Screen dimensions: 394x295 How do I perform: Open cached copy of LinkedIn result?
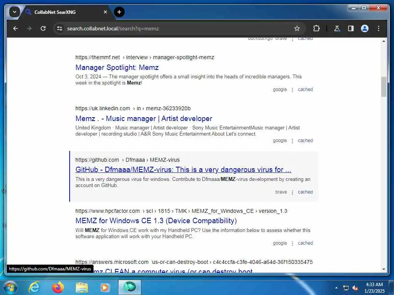click(x=305, y=141)
